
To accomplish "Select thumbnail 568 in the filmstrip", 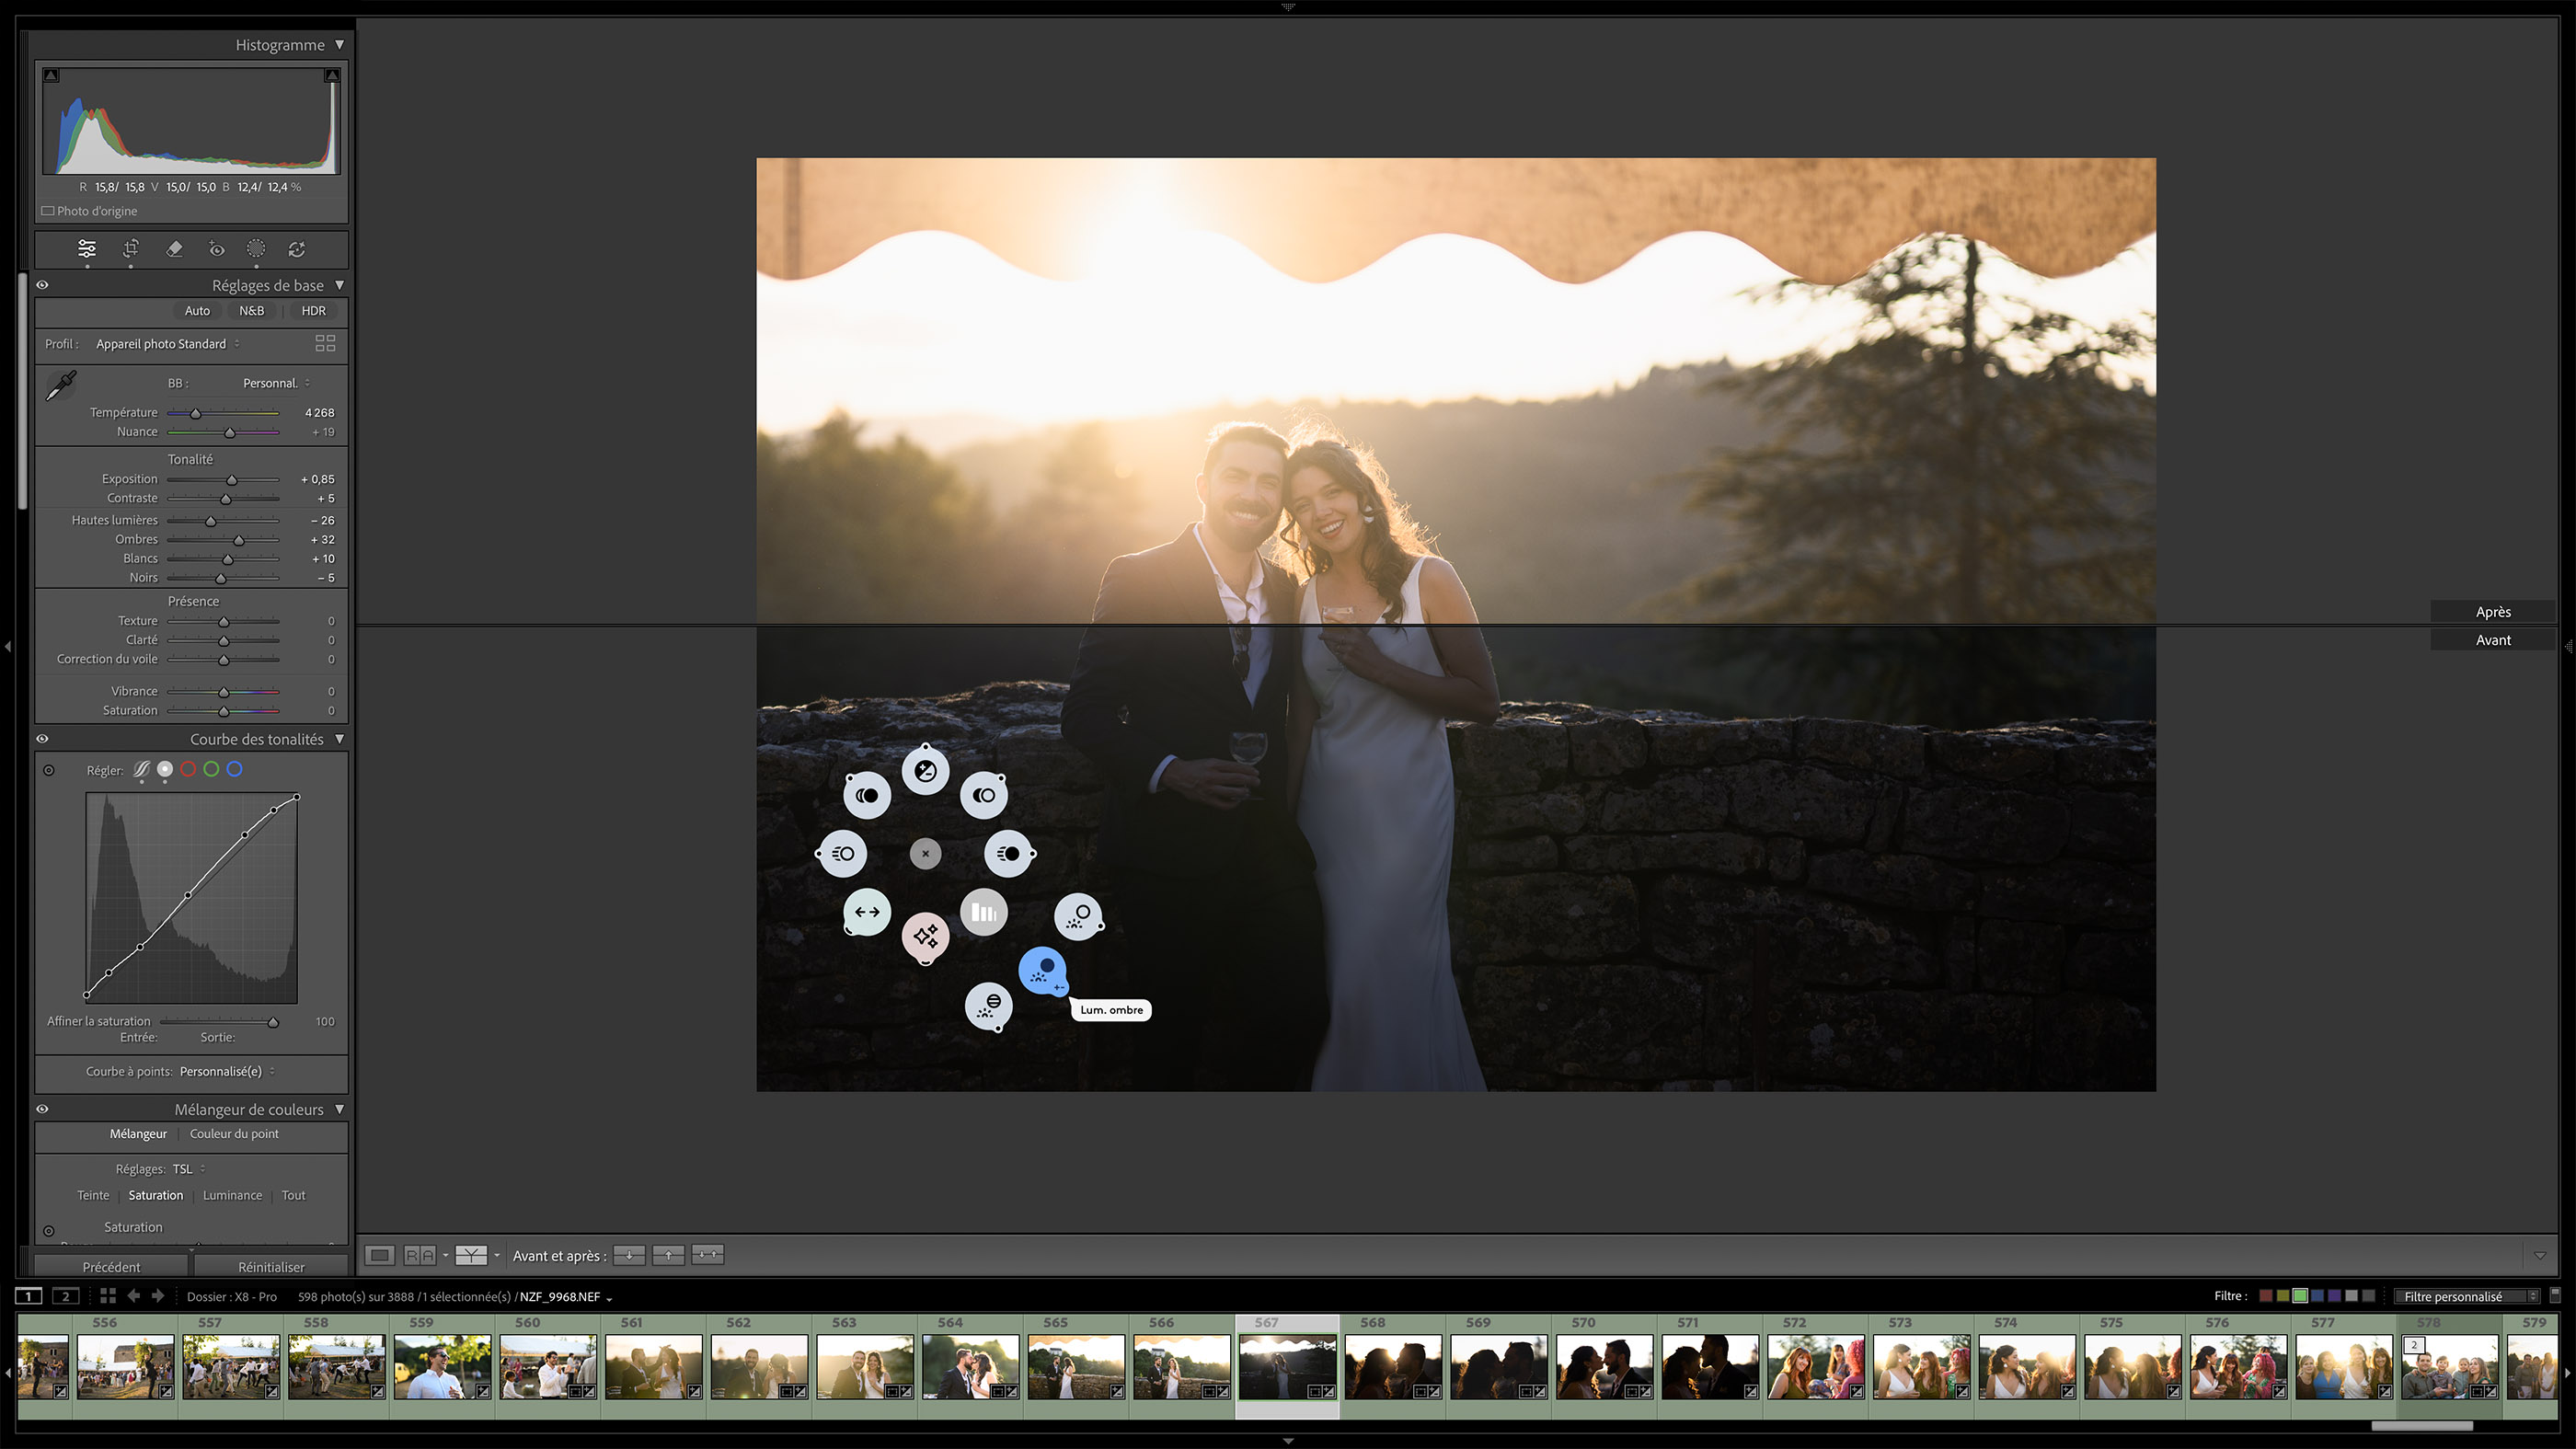I will [1392, 1367].
